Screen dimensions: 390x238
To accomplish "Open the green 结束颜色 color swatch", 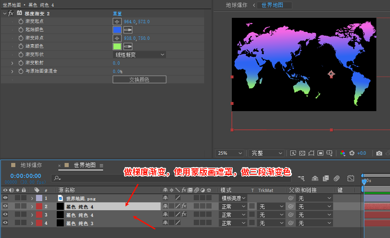I will 117,46.
